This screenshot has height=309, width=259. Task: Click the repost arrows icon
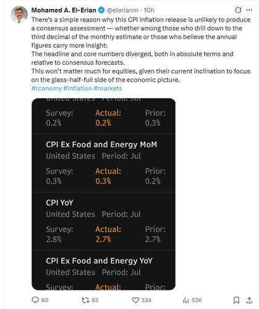[85, 300]
